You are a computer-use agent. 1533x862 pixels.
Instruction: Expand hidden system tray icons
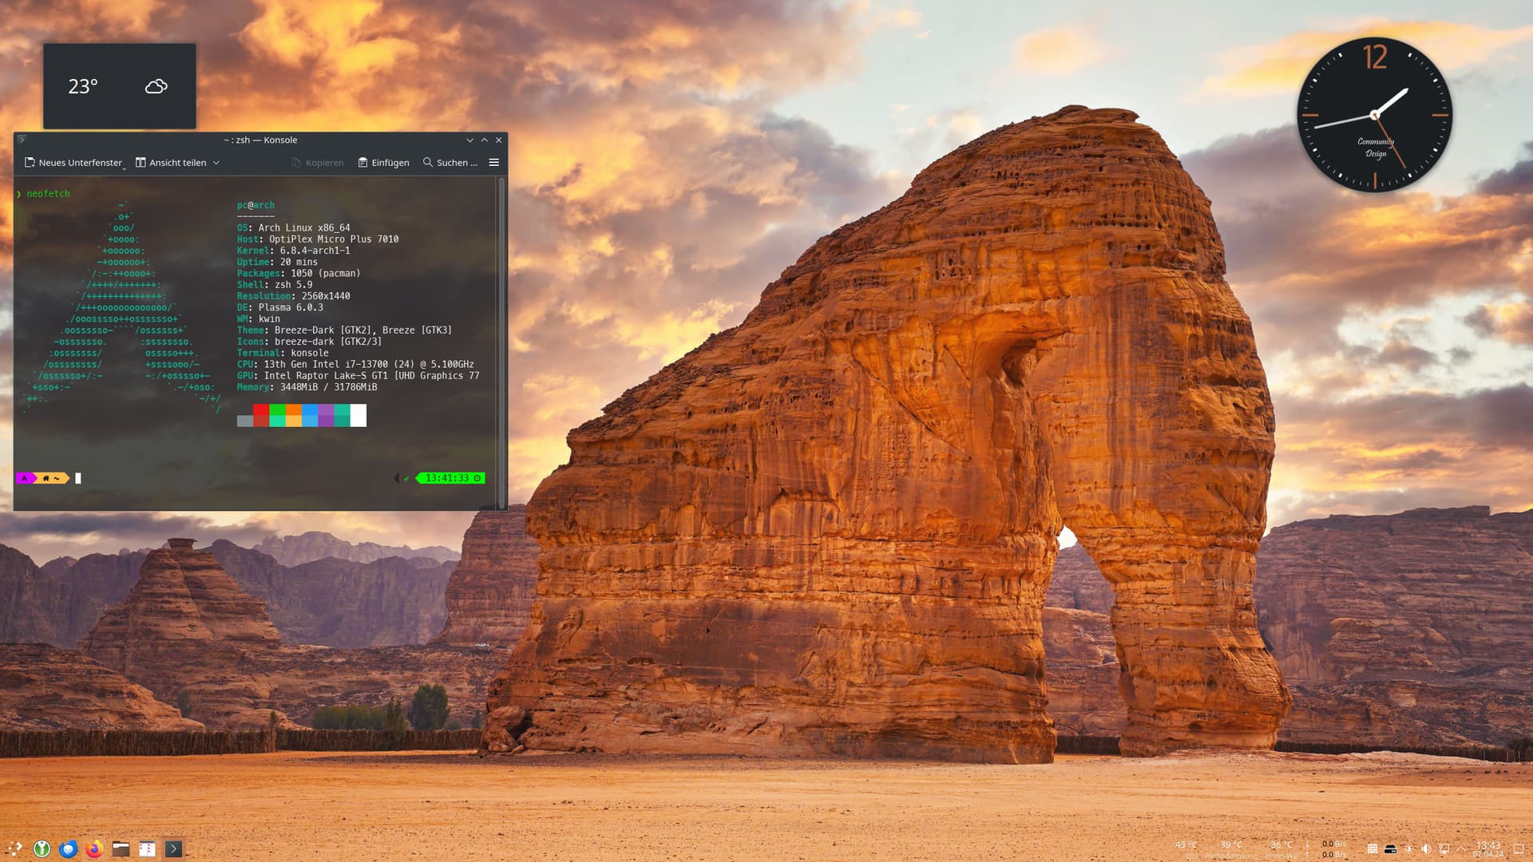tap(1461, 849)
